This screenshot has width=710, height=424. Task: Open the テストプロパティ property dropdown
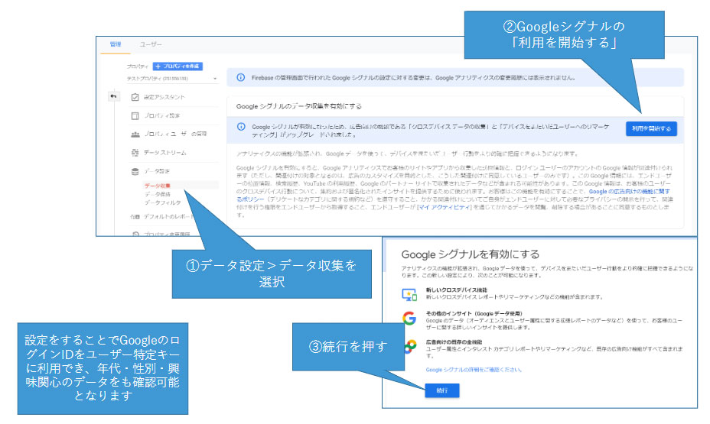click(x=172, y=79)
